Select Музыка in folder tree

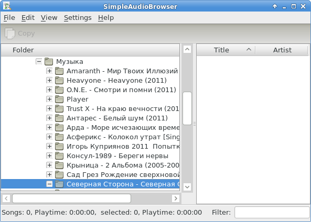[x=70, y=62]
